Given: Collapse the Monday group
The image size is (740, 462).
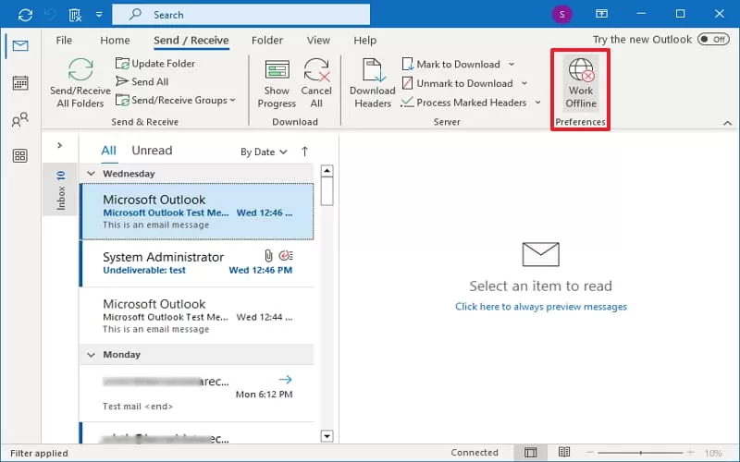Looking at the screenshot, I should pyautogui.click(x=91, y=355).
